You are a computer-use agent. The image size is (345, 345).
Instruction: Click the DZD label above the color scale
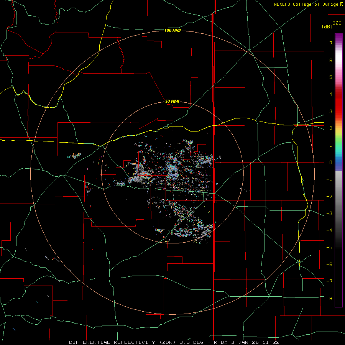coord(337,23)
